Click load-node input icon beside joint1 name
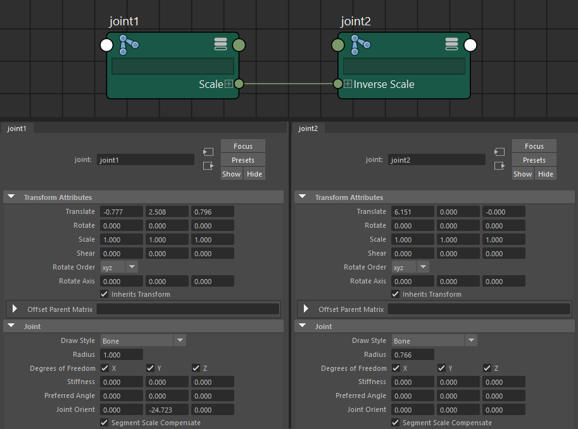The image size is (578, 429). (x=208, y=152)
